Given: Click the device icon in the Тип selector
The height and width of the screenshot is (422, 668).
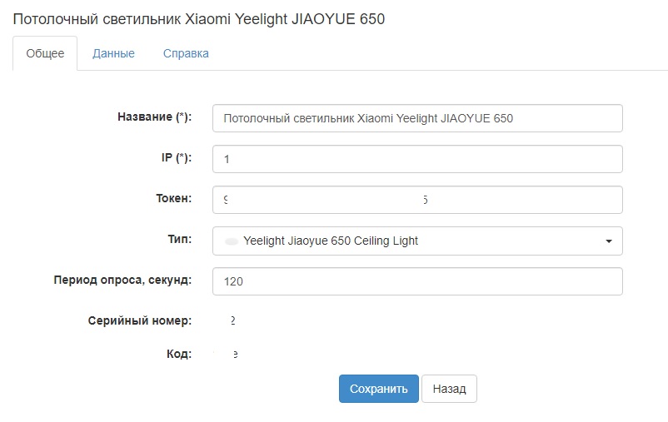Looking at the screenshot, I should 232,241.
